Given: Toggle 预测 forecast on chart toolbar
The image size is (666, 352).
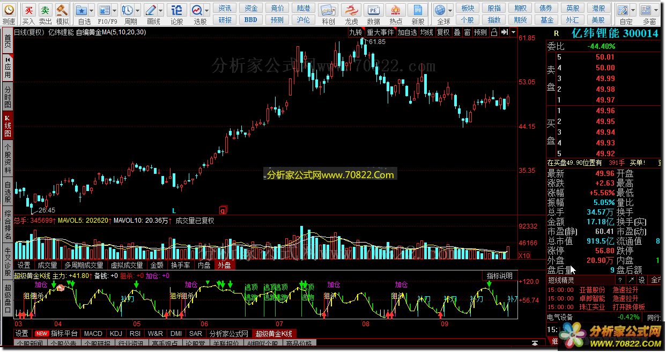Looking at the screenshot, I should [x=480, y=32].
